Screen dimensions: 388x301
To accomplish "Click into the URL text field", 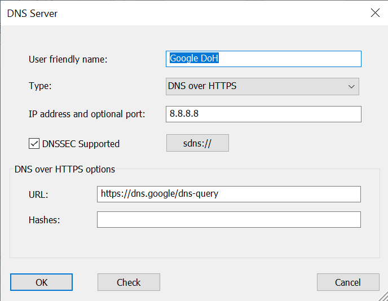I will tap(229, 194).
